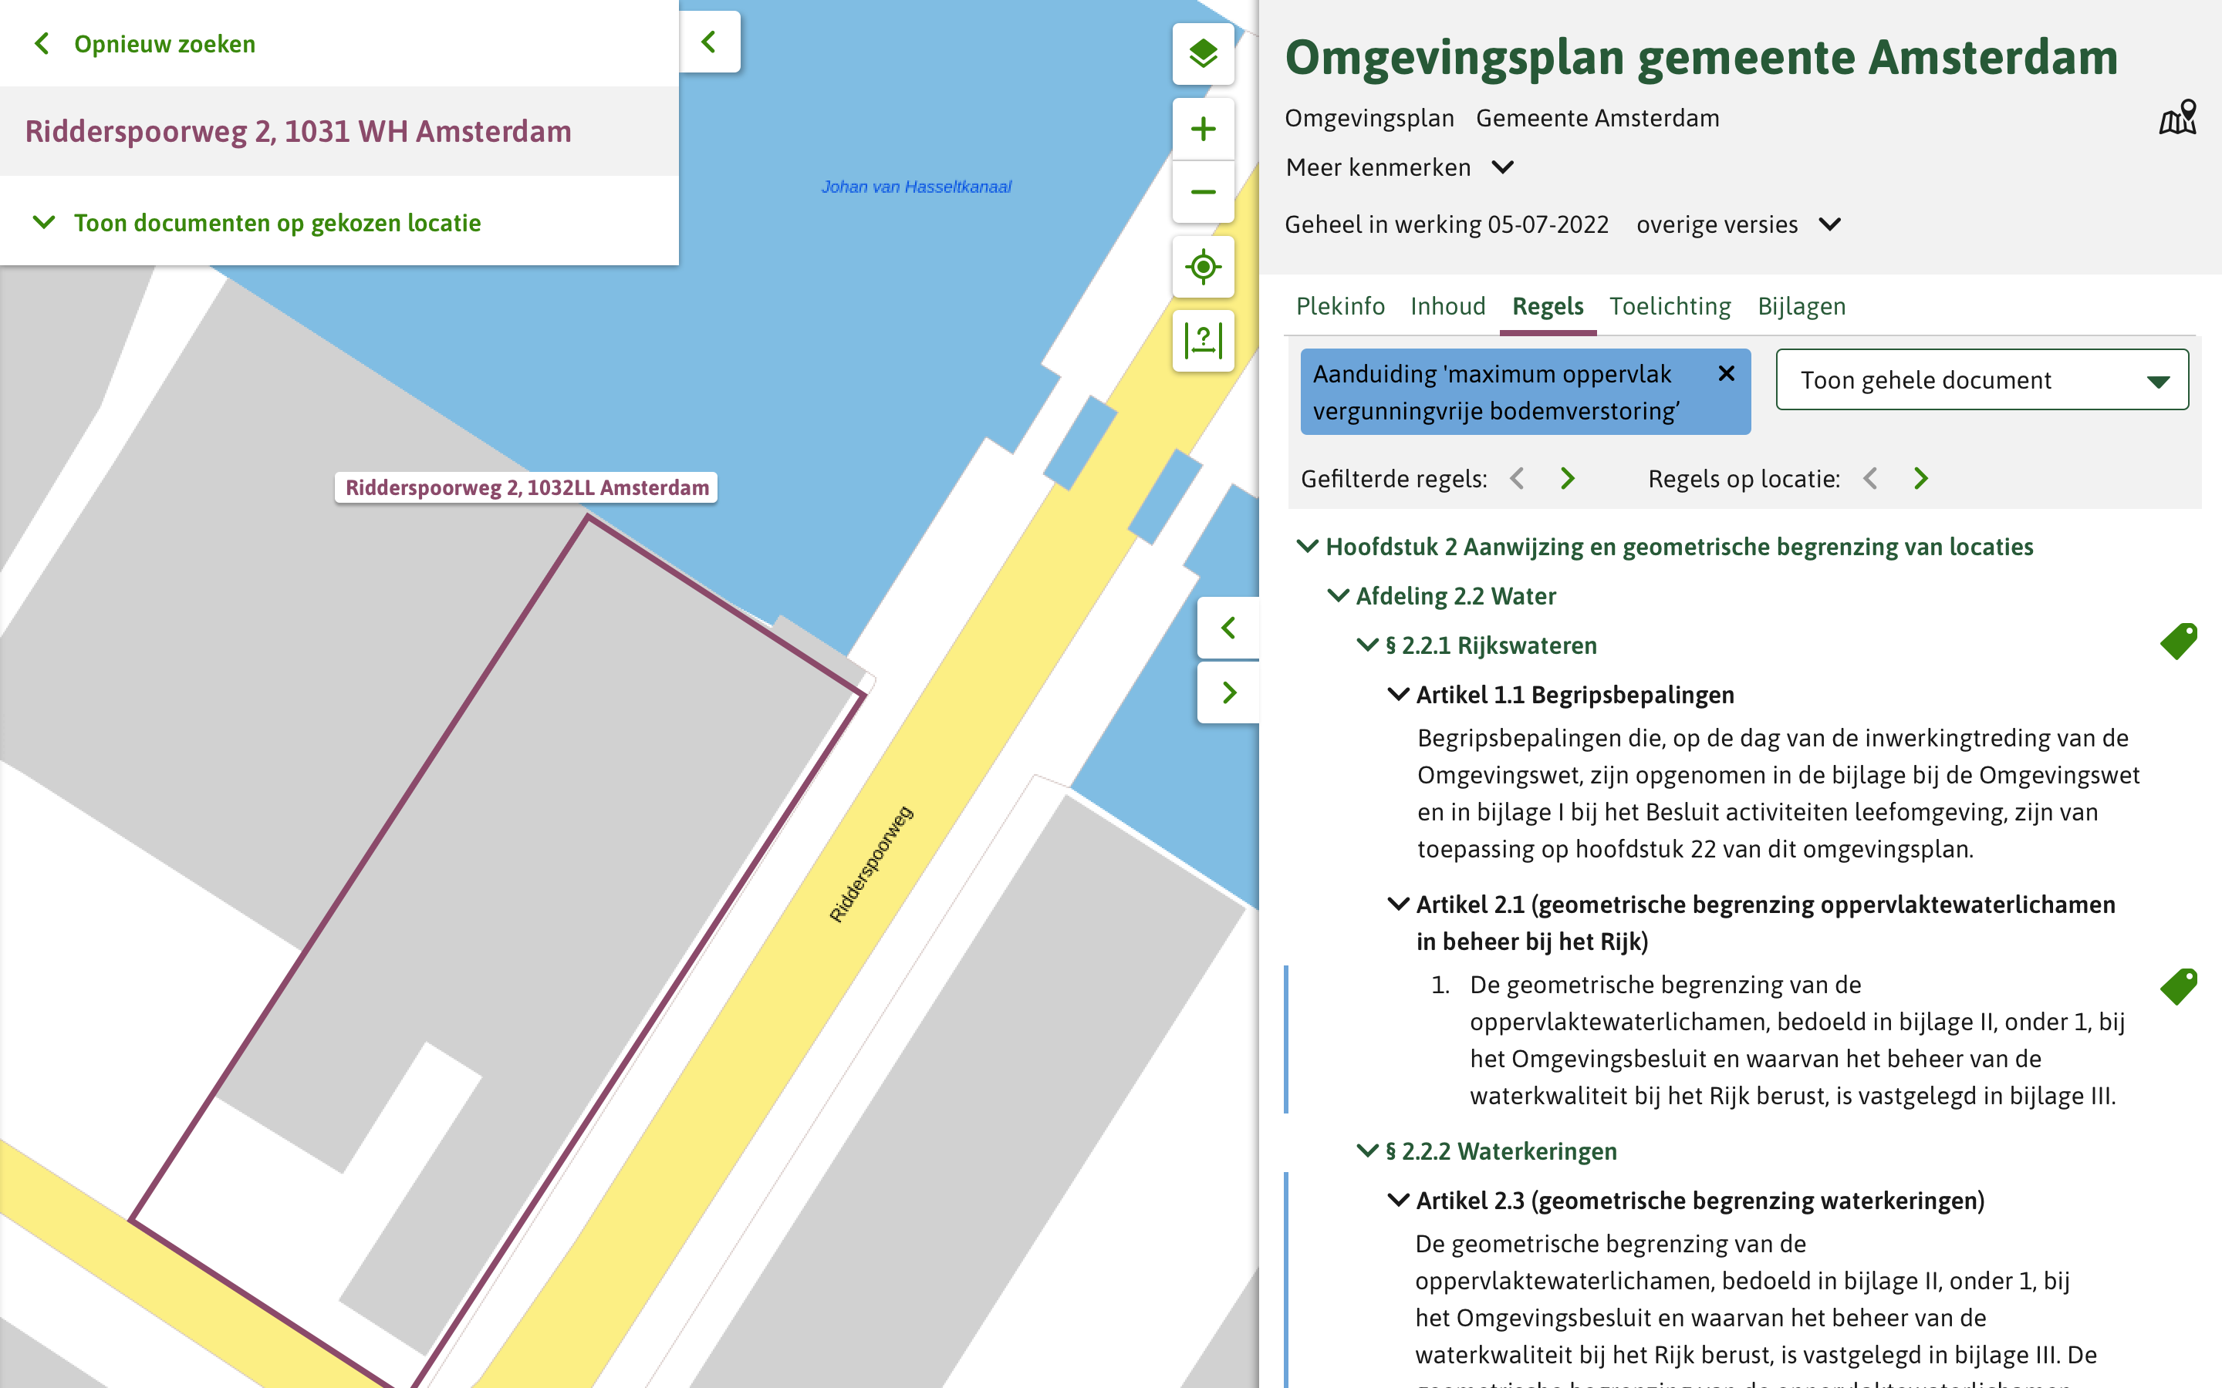The image size is (2222, 1388).
Task: Click address heading Ridderspoorweg 2, 1031 WH
Action: pyautogui.click(x=299, y=131)
